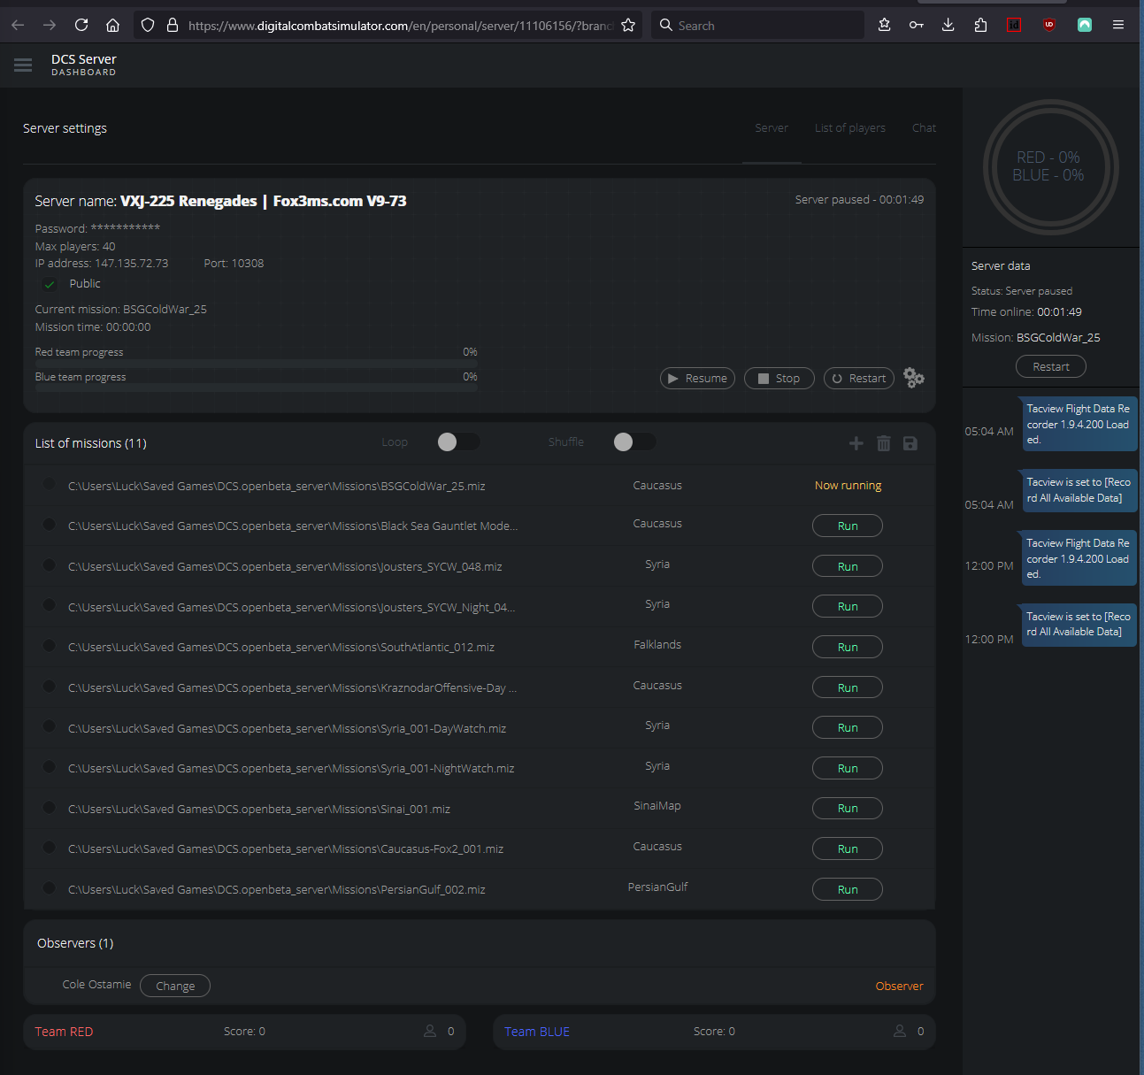The width and height of the screenshot is (1144, 1075).
Task: Switch to the Chat tab
Action: click(x=924, y=128)
